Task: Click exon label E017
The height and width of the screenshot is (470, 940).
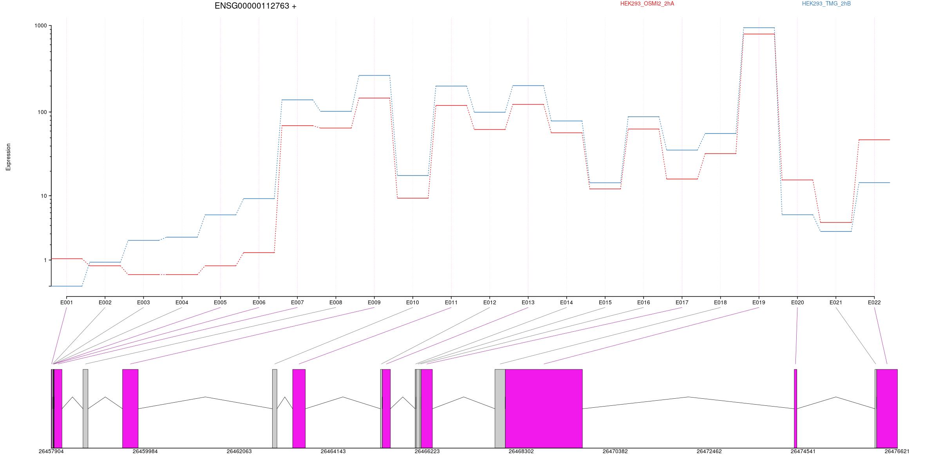Action: (x=682, y=302)
